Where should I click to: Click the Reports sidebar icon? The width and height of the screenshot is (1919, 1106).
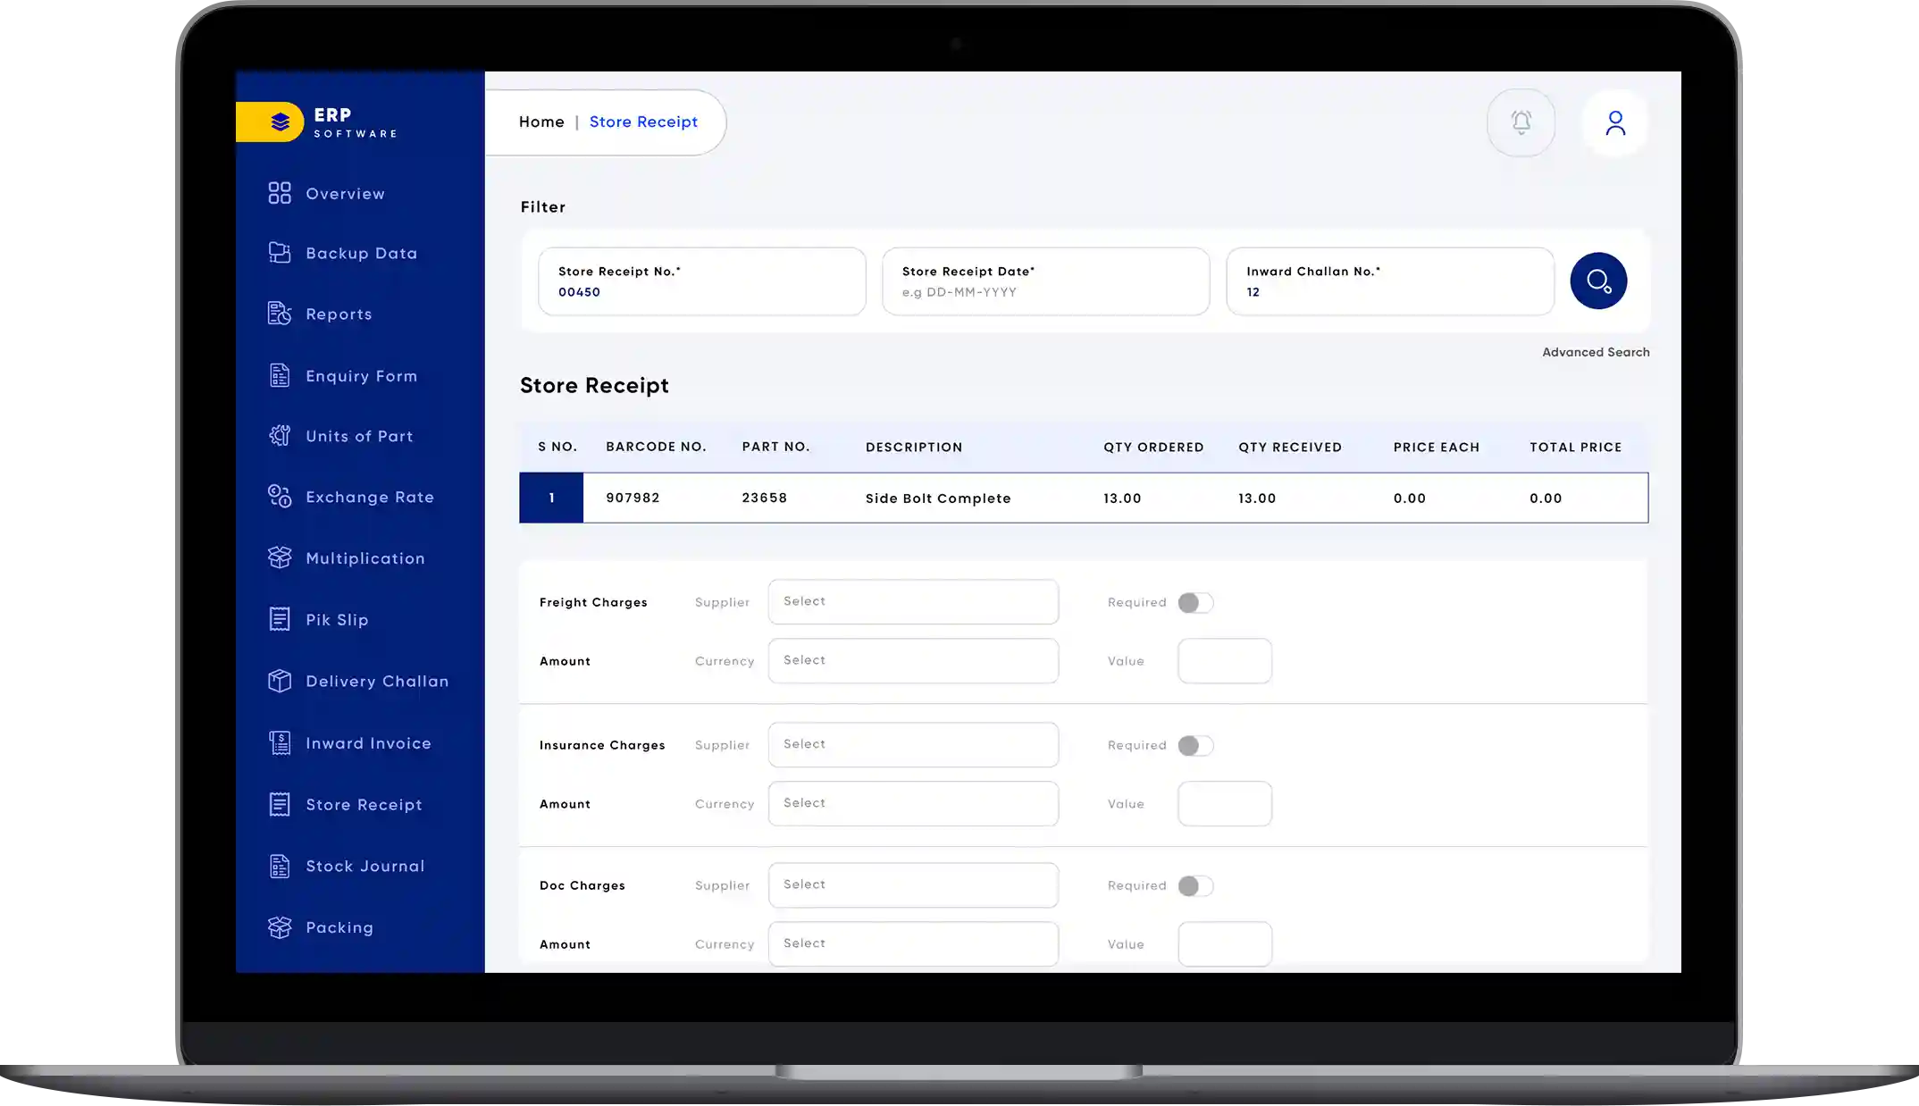(x=280, y=314)
